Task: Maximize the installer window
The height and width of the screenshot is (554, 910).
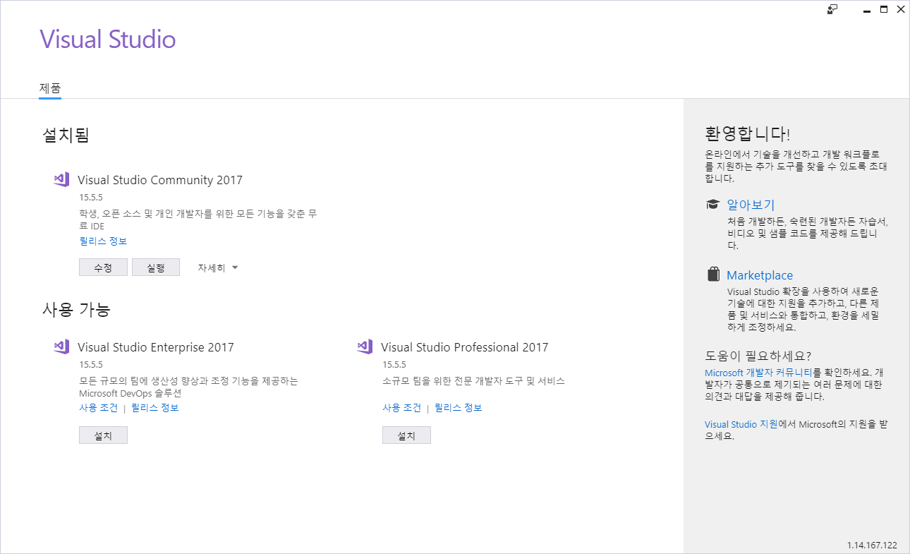Action: coord(884,10)
